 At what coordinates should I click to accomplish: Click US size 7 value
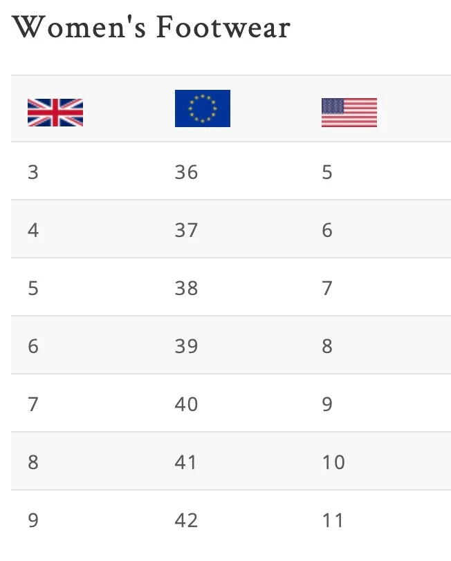[x=327, y=288]
